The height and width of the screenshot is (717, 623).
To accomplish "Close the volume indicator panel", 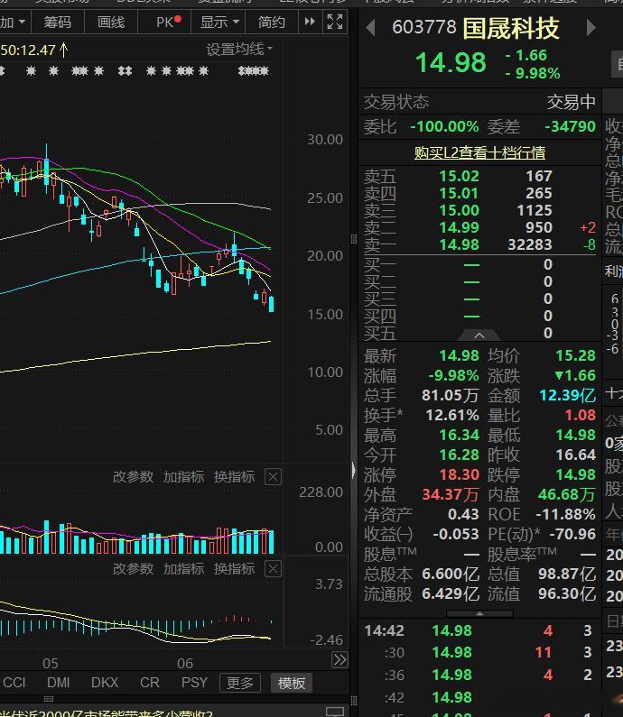I will tap(273, 477).
